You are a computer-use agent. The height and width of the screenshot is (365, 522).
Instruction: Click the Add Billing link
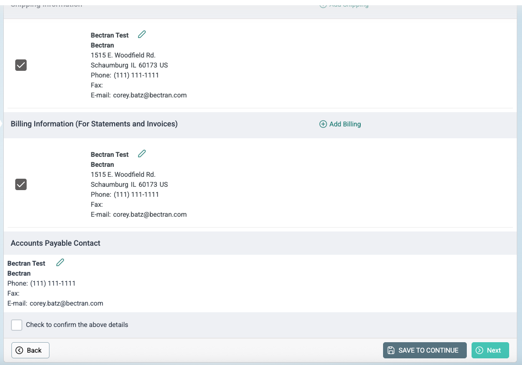(340, 124)
